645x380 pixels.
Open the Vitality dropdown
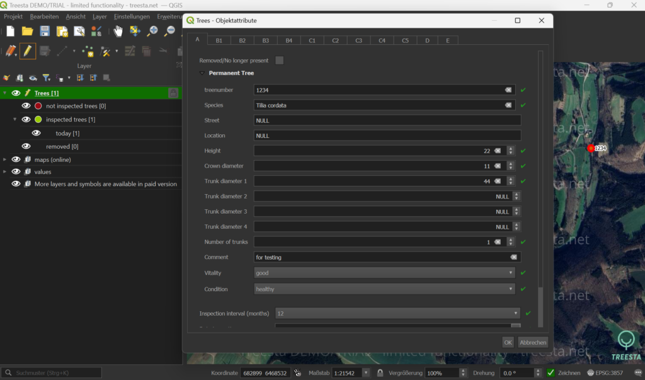point(384,273)
